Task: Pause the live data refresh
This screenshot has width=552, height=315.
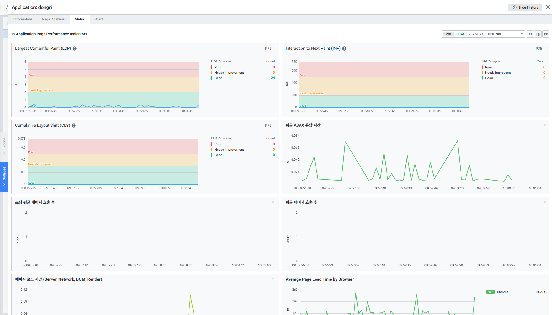Action: (x=538, y=34)
